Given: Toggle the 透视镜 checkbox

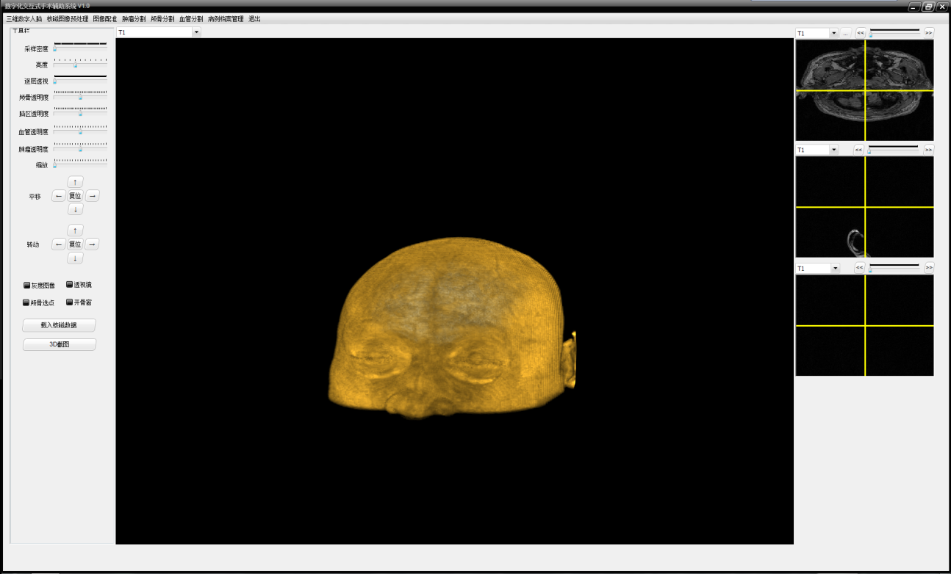Looking at the screenshot, I should (x=70, y=284).
